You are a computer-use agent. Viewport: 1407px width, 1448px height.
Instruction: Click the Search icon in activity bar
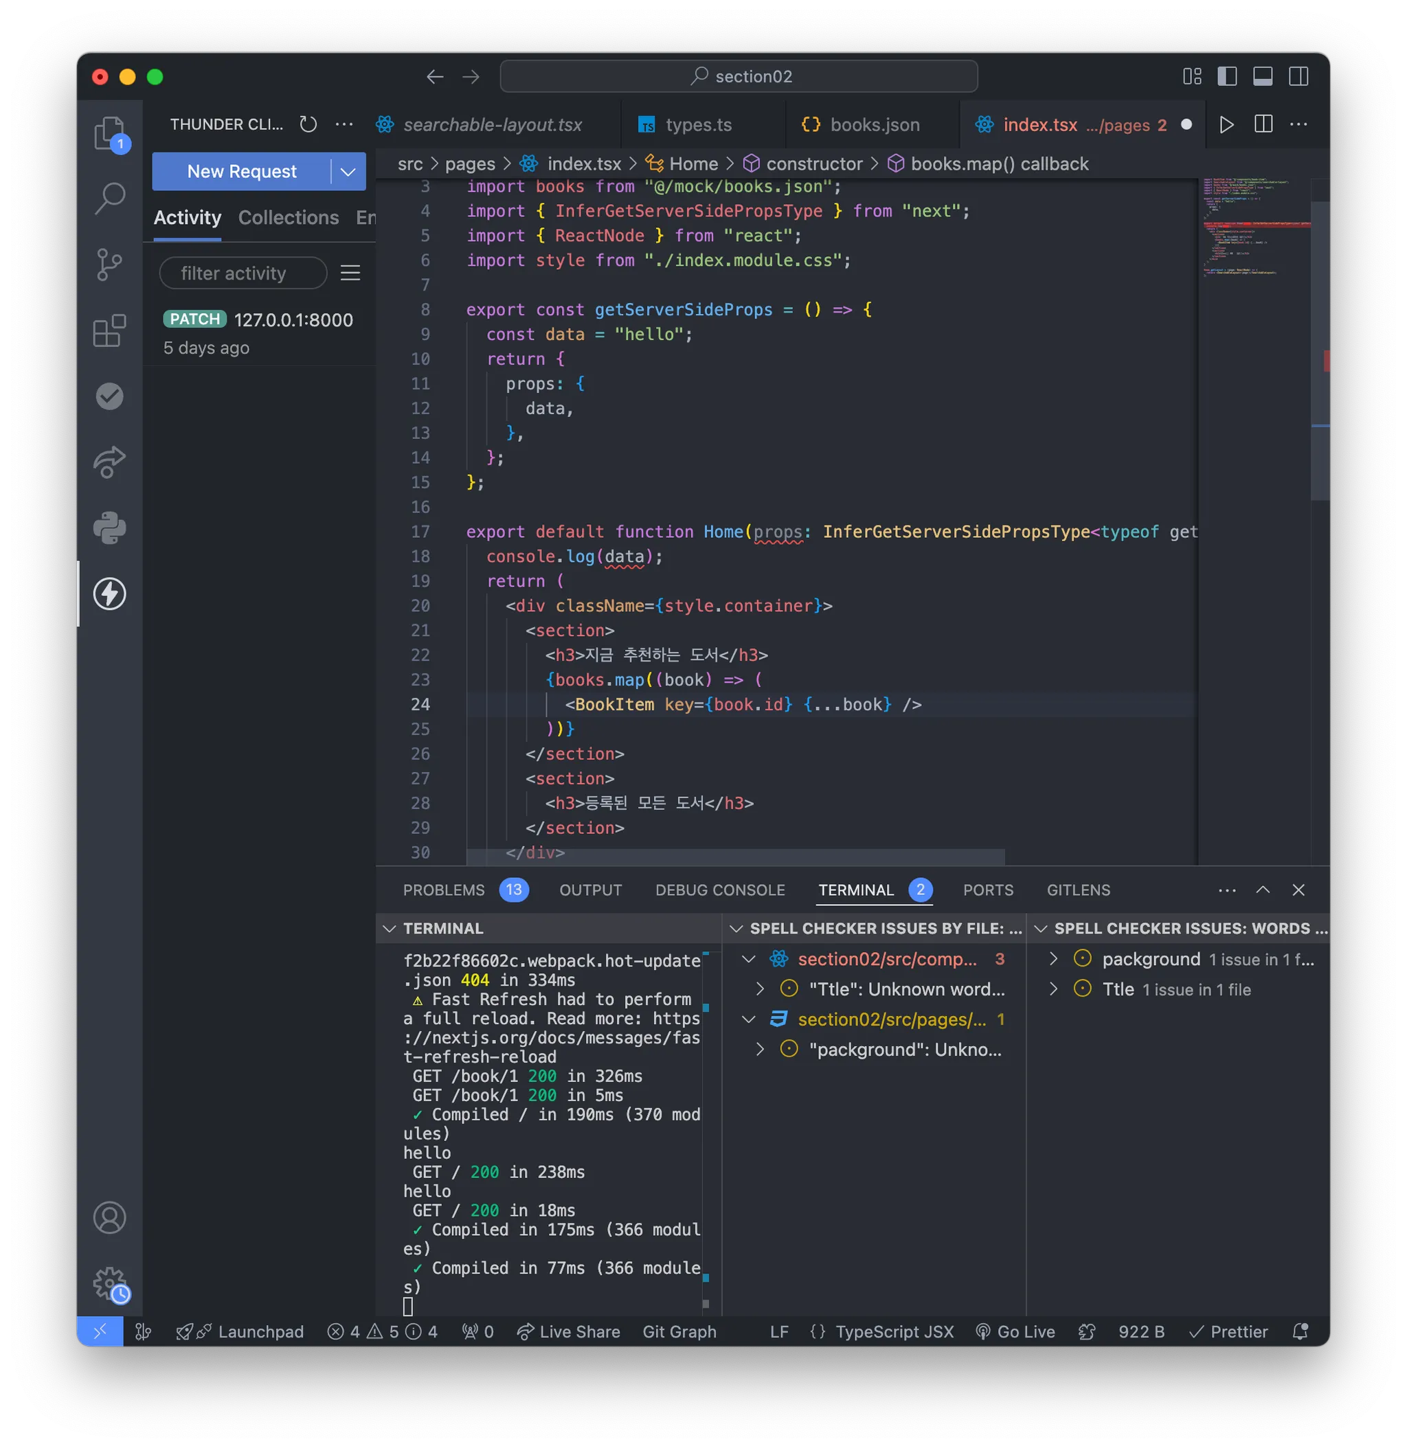(x=109, y=198)
